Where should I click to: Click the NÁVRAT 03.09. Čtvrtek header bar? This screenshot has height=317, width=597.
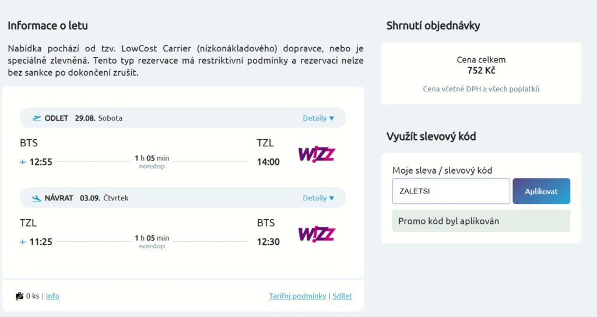pos(182,198)
